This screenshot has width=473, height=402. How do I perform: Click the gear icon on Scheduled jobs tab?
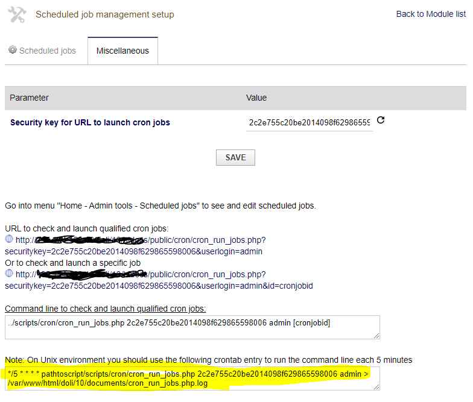(12, 50)
